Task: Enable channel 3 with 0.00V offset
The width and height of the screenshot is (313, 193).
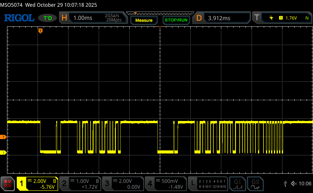Action: click(123, 184)
